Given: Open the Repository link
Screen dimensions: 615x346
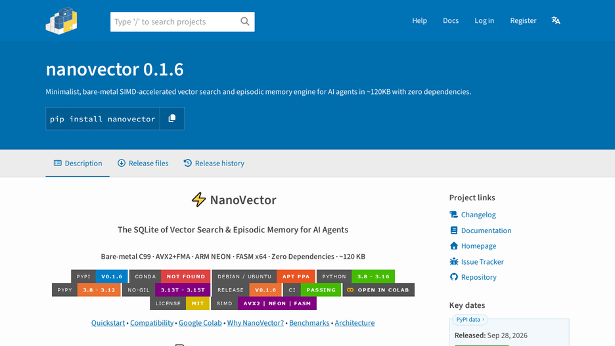Looking at the screenshot, I should point(478,277).
